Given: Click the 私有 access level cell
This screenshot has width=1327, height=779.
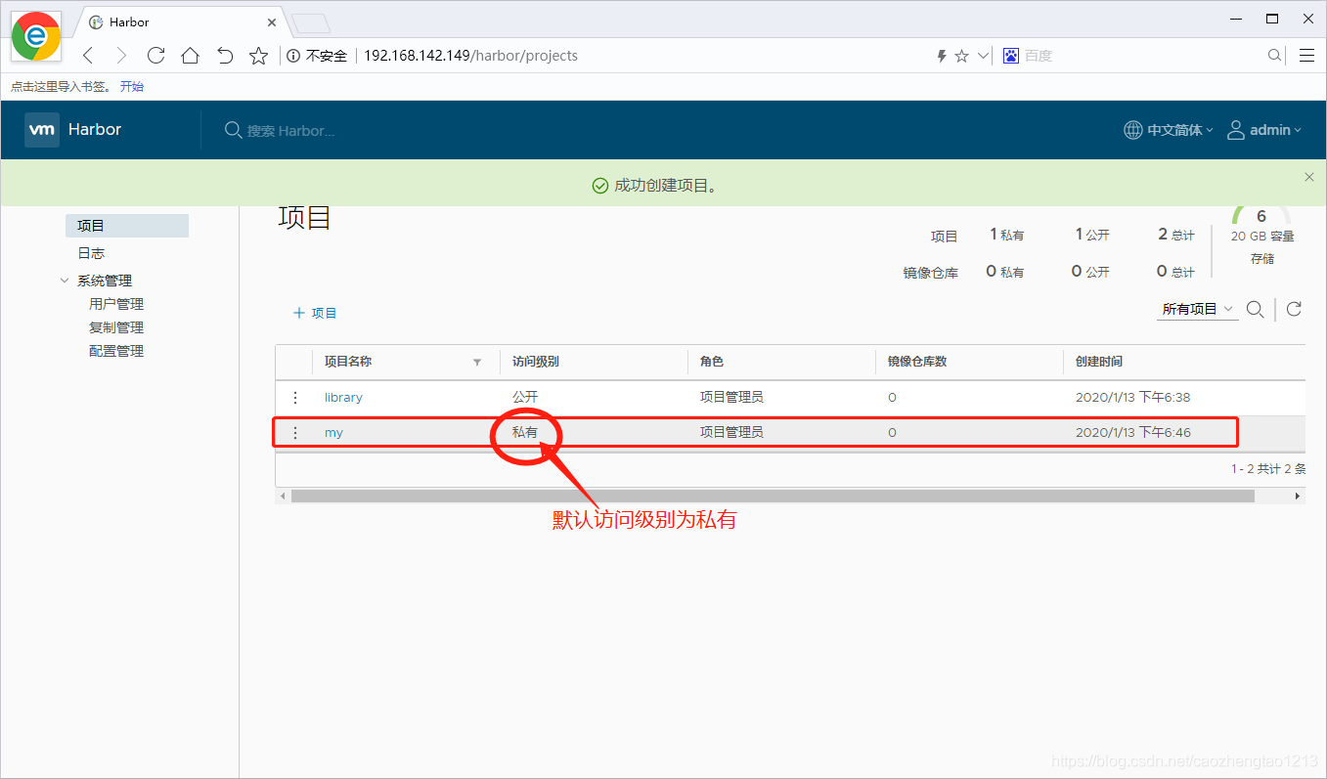Looking at the screenshot, I should click(x=525, y=432).
